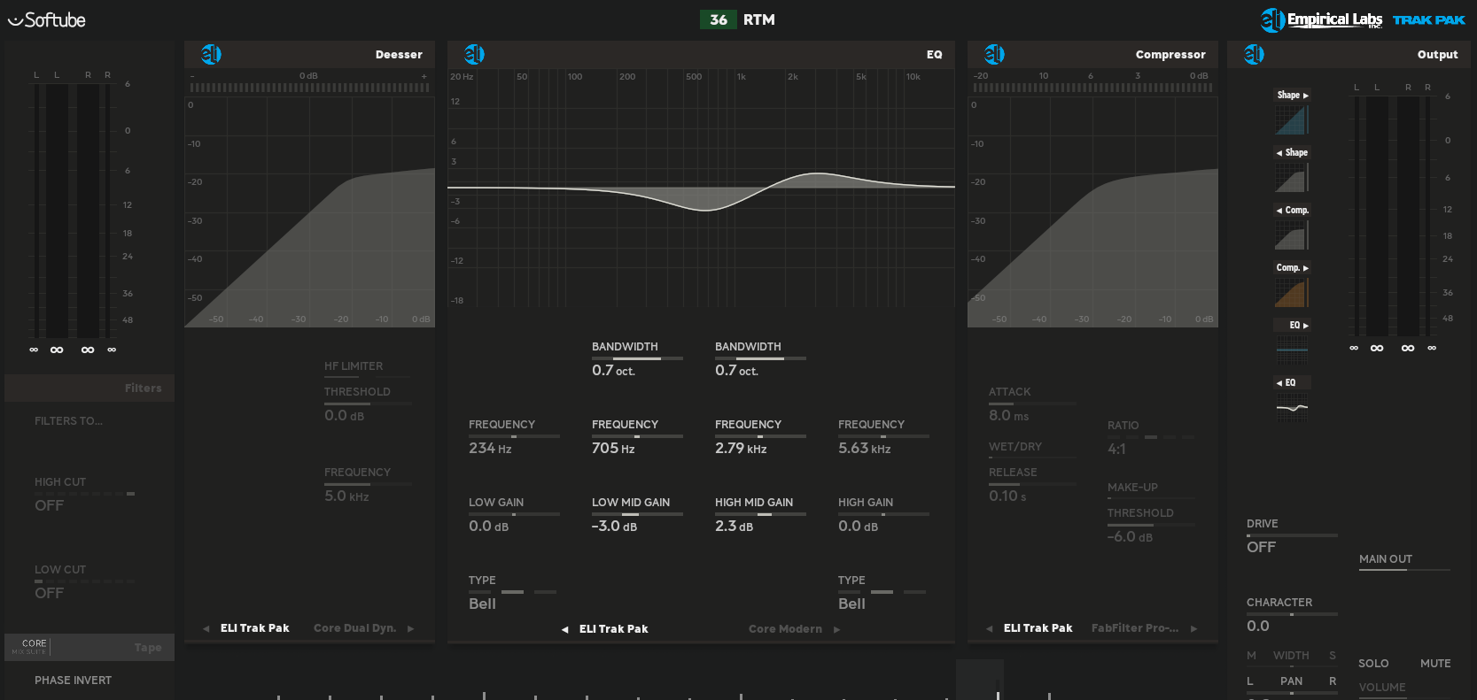Adjust 2.79 kHz FREQUENCY slider
The image size is (1477, 700).
(x=760, y=436)
